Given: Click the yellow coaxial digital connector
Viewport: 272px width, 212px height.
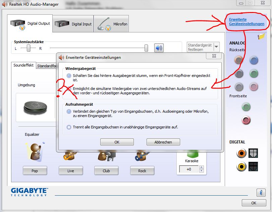Looking at the screenshot, I should click(241, 167).
